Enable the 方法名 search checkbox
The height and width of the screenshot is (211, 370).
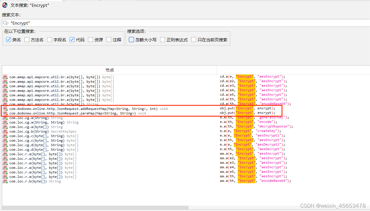point(27,40)
